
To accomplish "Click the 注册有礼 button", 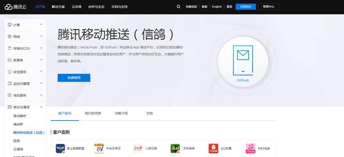I will (246, 7).
